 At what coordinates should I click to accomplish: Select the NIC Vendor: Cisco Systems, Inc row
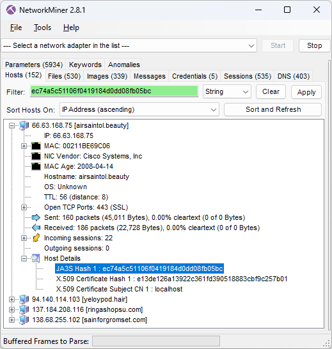click(93, 156)
